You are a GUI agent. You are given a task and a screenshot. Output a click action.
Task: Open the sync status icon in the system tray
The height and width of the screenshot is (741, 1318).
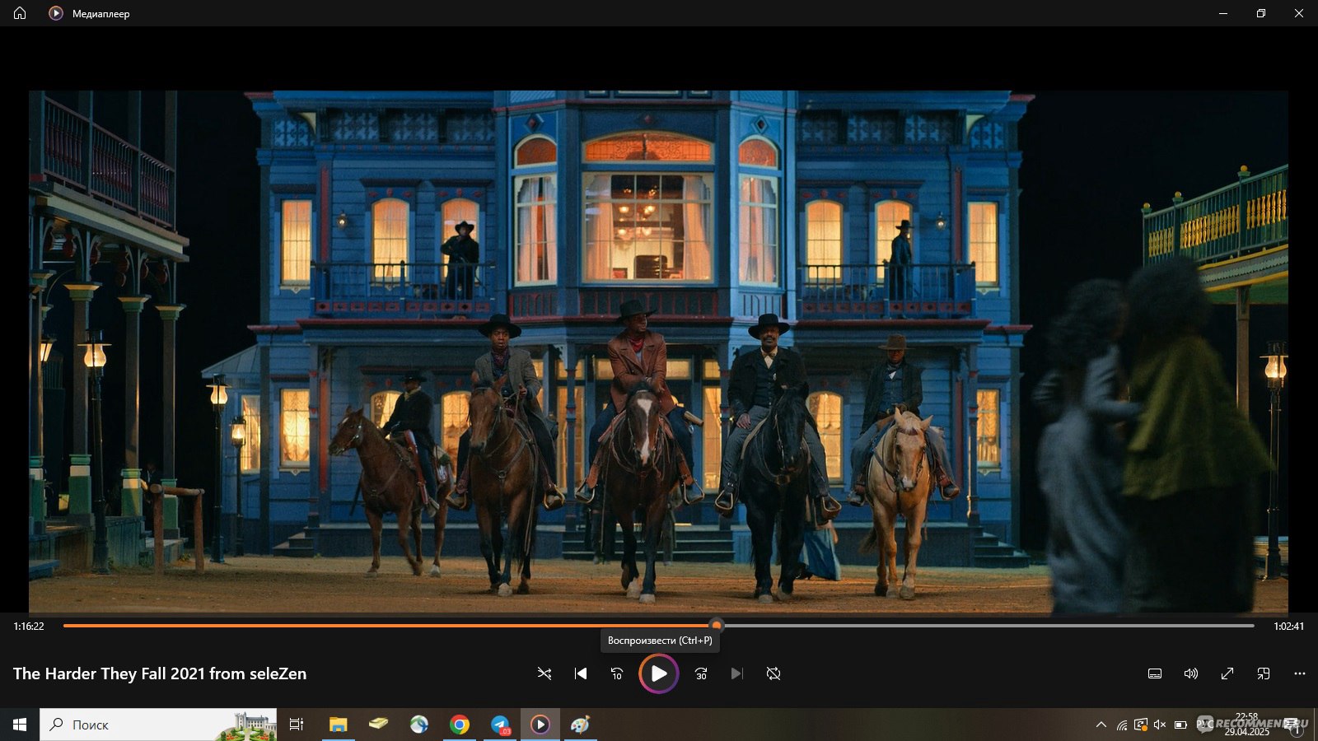click(1141, 725)
